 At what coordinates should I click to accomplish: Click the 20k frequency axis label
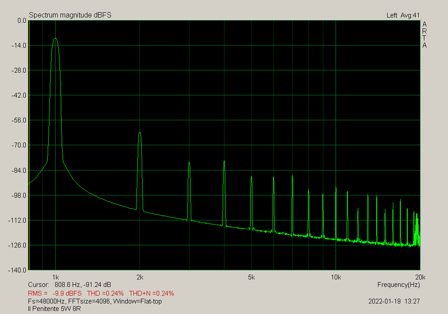pos(420,277)
